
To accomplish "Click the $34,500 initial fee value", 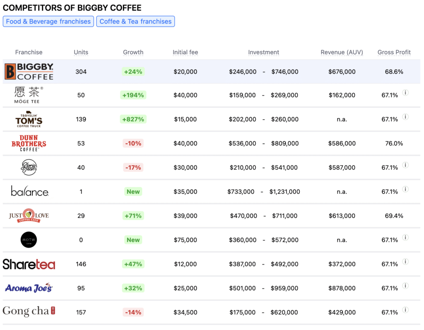I will tap(185, 313).
